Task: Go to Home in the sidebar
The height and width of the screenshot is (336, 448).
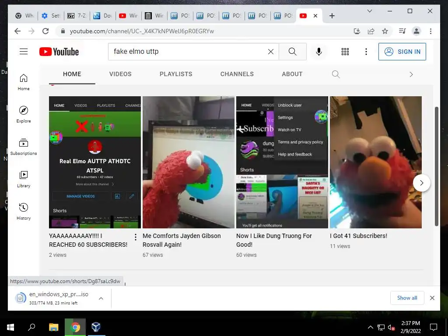Action: (x=24, y=82)
